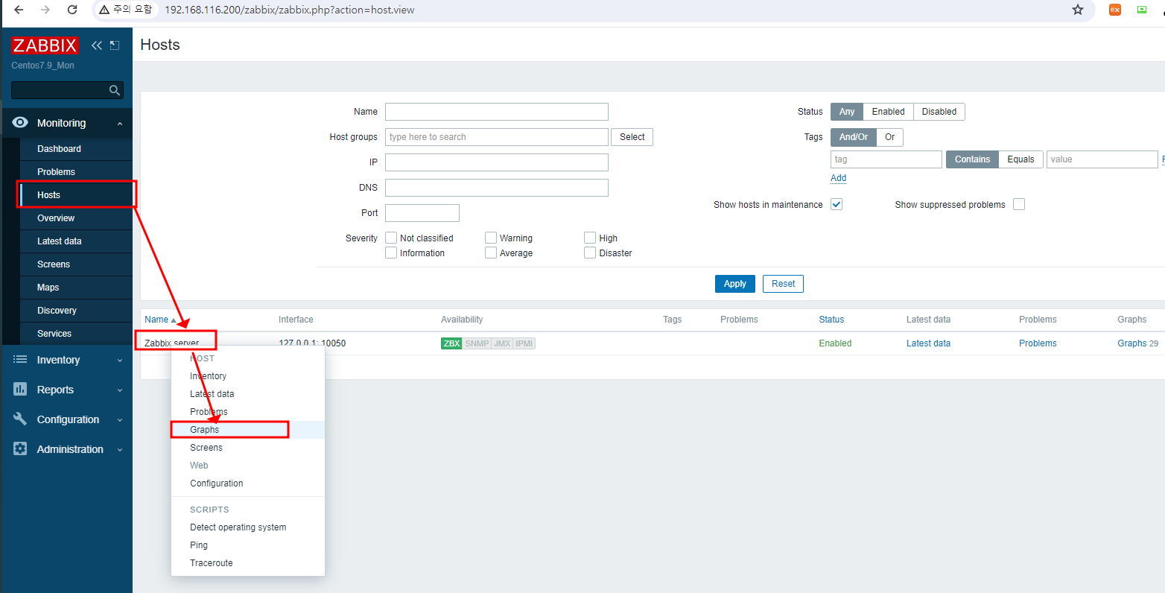Click the ZABBIX logo
This screenshot has height=593, width=1165.
pos(45,45)
